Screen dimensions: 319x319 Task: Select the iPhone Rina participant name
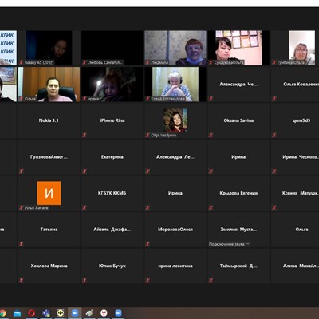112,120
